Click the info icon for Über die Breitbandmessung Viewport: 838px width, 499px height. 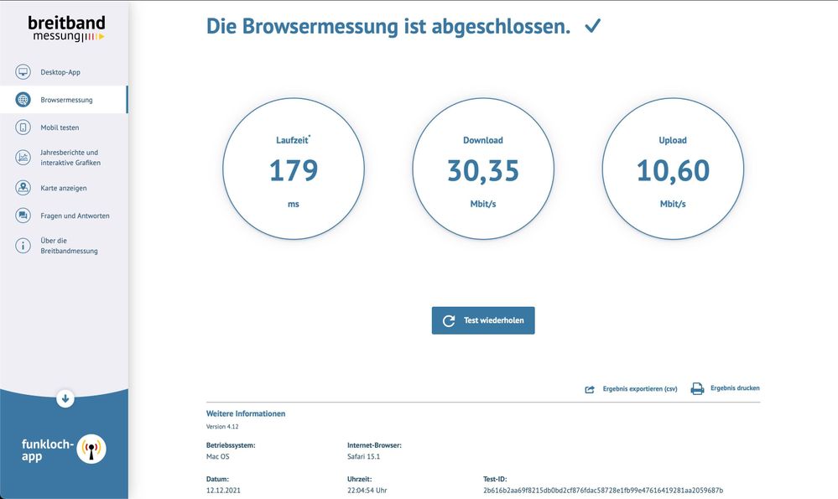coord(23,245)
